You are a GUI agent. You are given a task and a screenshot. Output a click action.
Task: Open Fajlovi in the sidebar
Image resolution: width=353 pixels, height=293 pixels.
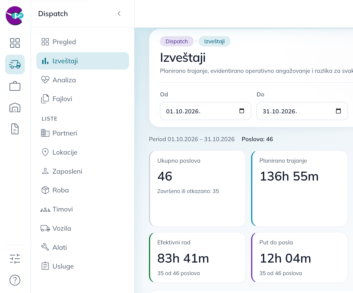click(x=83, y=99)
